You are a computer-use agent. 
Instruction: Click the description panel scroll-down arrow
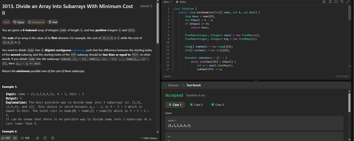[157, 132]
